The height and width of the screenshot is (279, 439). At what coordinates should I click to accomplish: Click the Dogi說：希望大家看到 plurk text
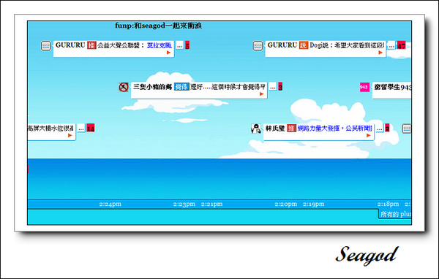click(347, 45)
